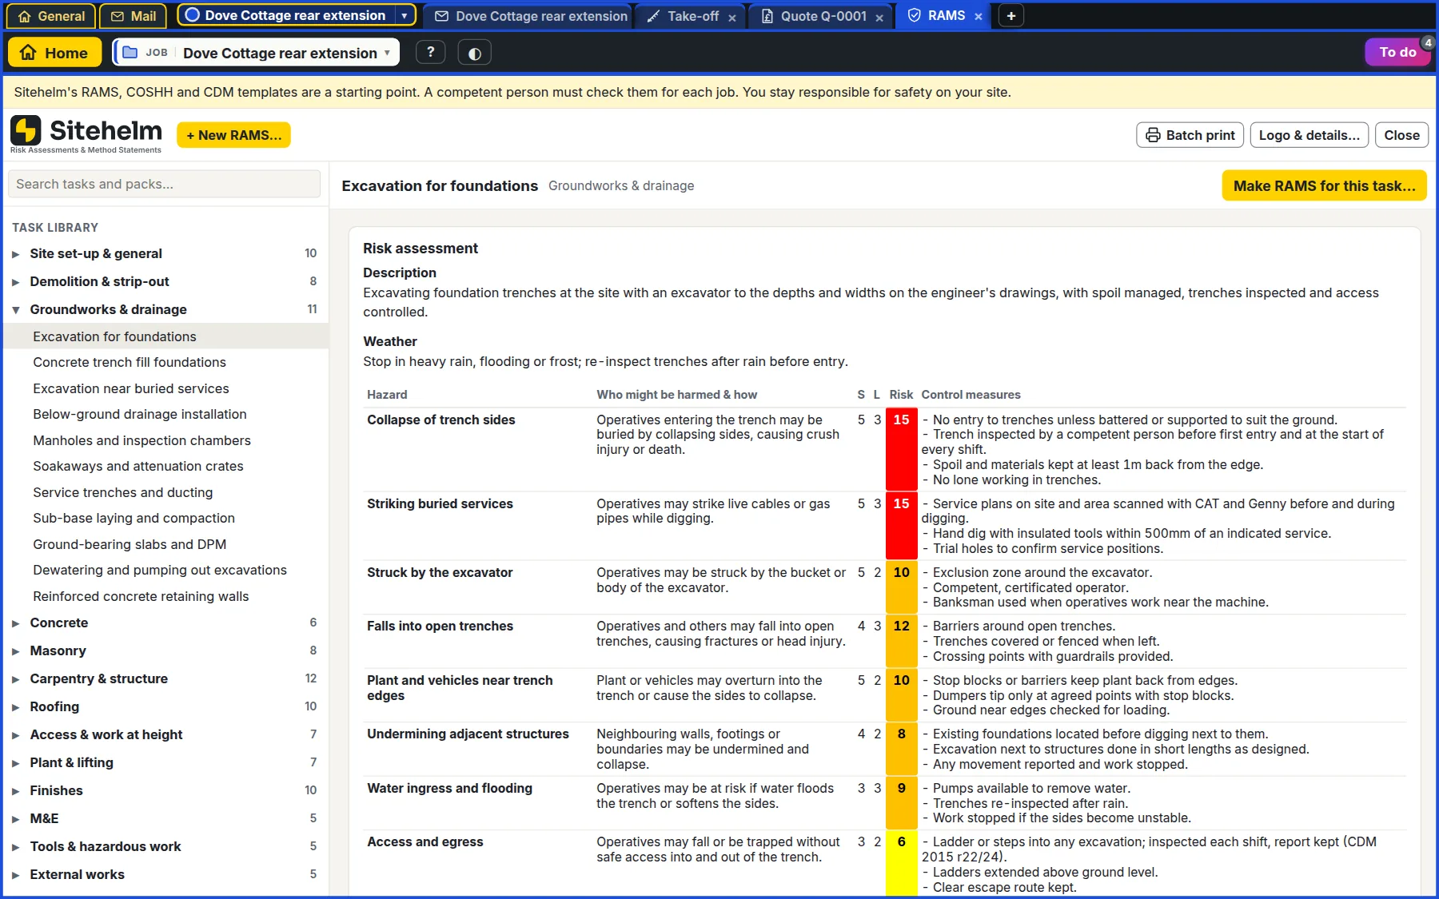Select Excavation near buried services task
The height and width of the screenshot is (899, 1439).
click(165, 388)
